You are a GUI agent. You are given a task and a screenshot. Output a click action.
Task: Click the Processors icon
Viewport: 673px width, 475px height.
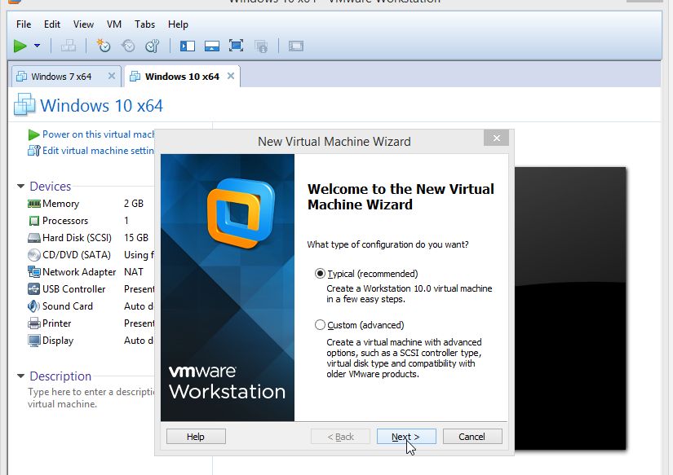34,221
